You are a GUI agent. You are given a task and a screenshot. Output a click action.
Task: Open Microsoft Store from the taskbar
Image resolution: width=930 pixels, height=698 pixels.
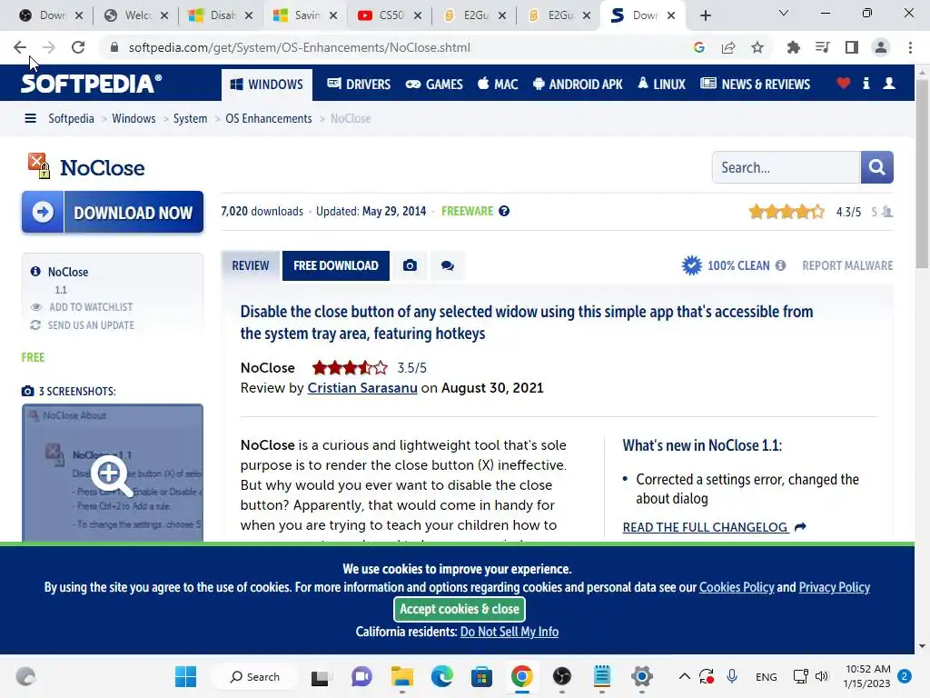[481, 676]
